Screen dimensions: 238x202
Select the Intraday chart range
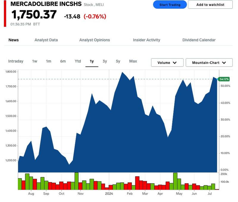pyautogui.click(x=16, y=61)
